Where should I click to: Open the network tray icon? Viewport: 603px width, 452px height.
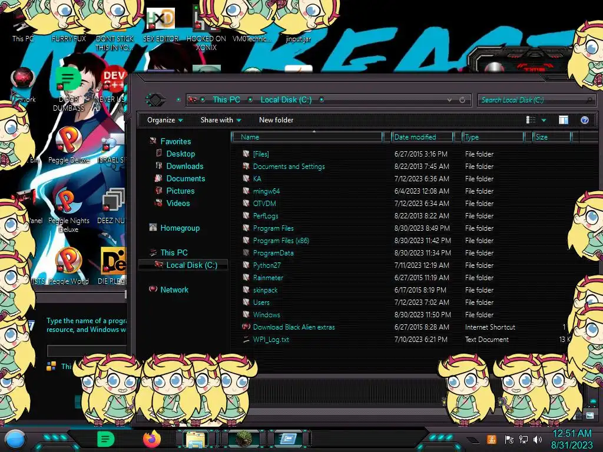click(524, 440)
